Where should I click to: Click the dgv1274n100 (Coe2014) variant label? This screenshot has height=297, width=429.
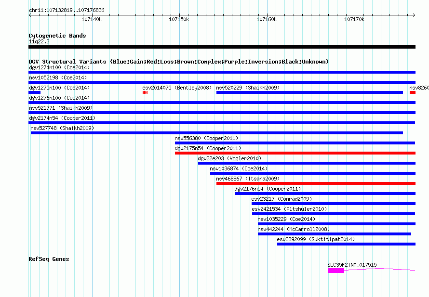click(59, 67)
